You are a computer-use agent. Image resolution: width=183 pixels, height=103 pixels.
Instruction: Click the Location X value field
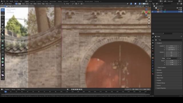tap(172, 46)
